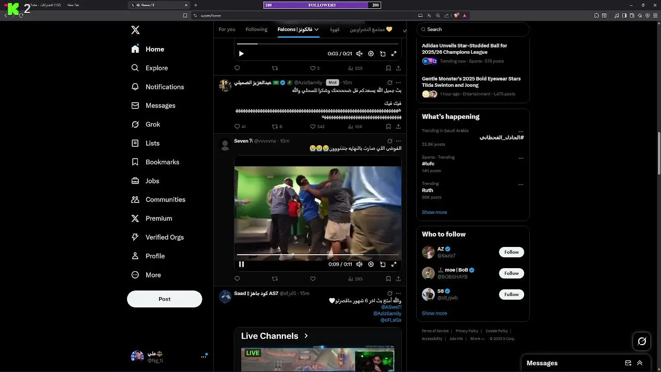This screenshot has height=372, width=661.
Task: Mute the Seven video at 0:09
Action: pos(359,264)
